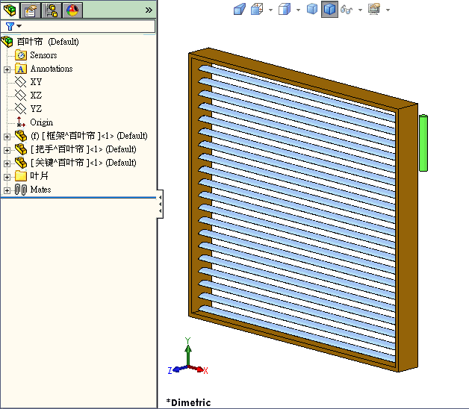Open the FeatureManager design tree tab
This screenshot has height=409, width=469.
(10, 10)
